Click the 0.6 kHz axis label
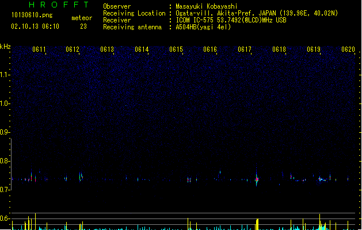The image size is (362, 230). coord(5,218)
